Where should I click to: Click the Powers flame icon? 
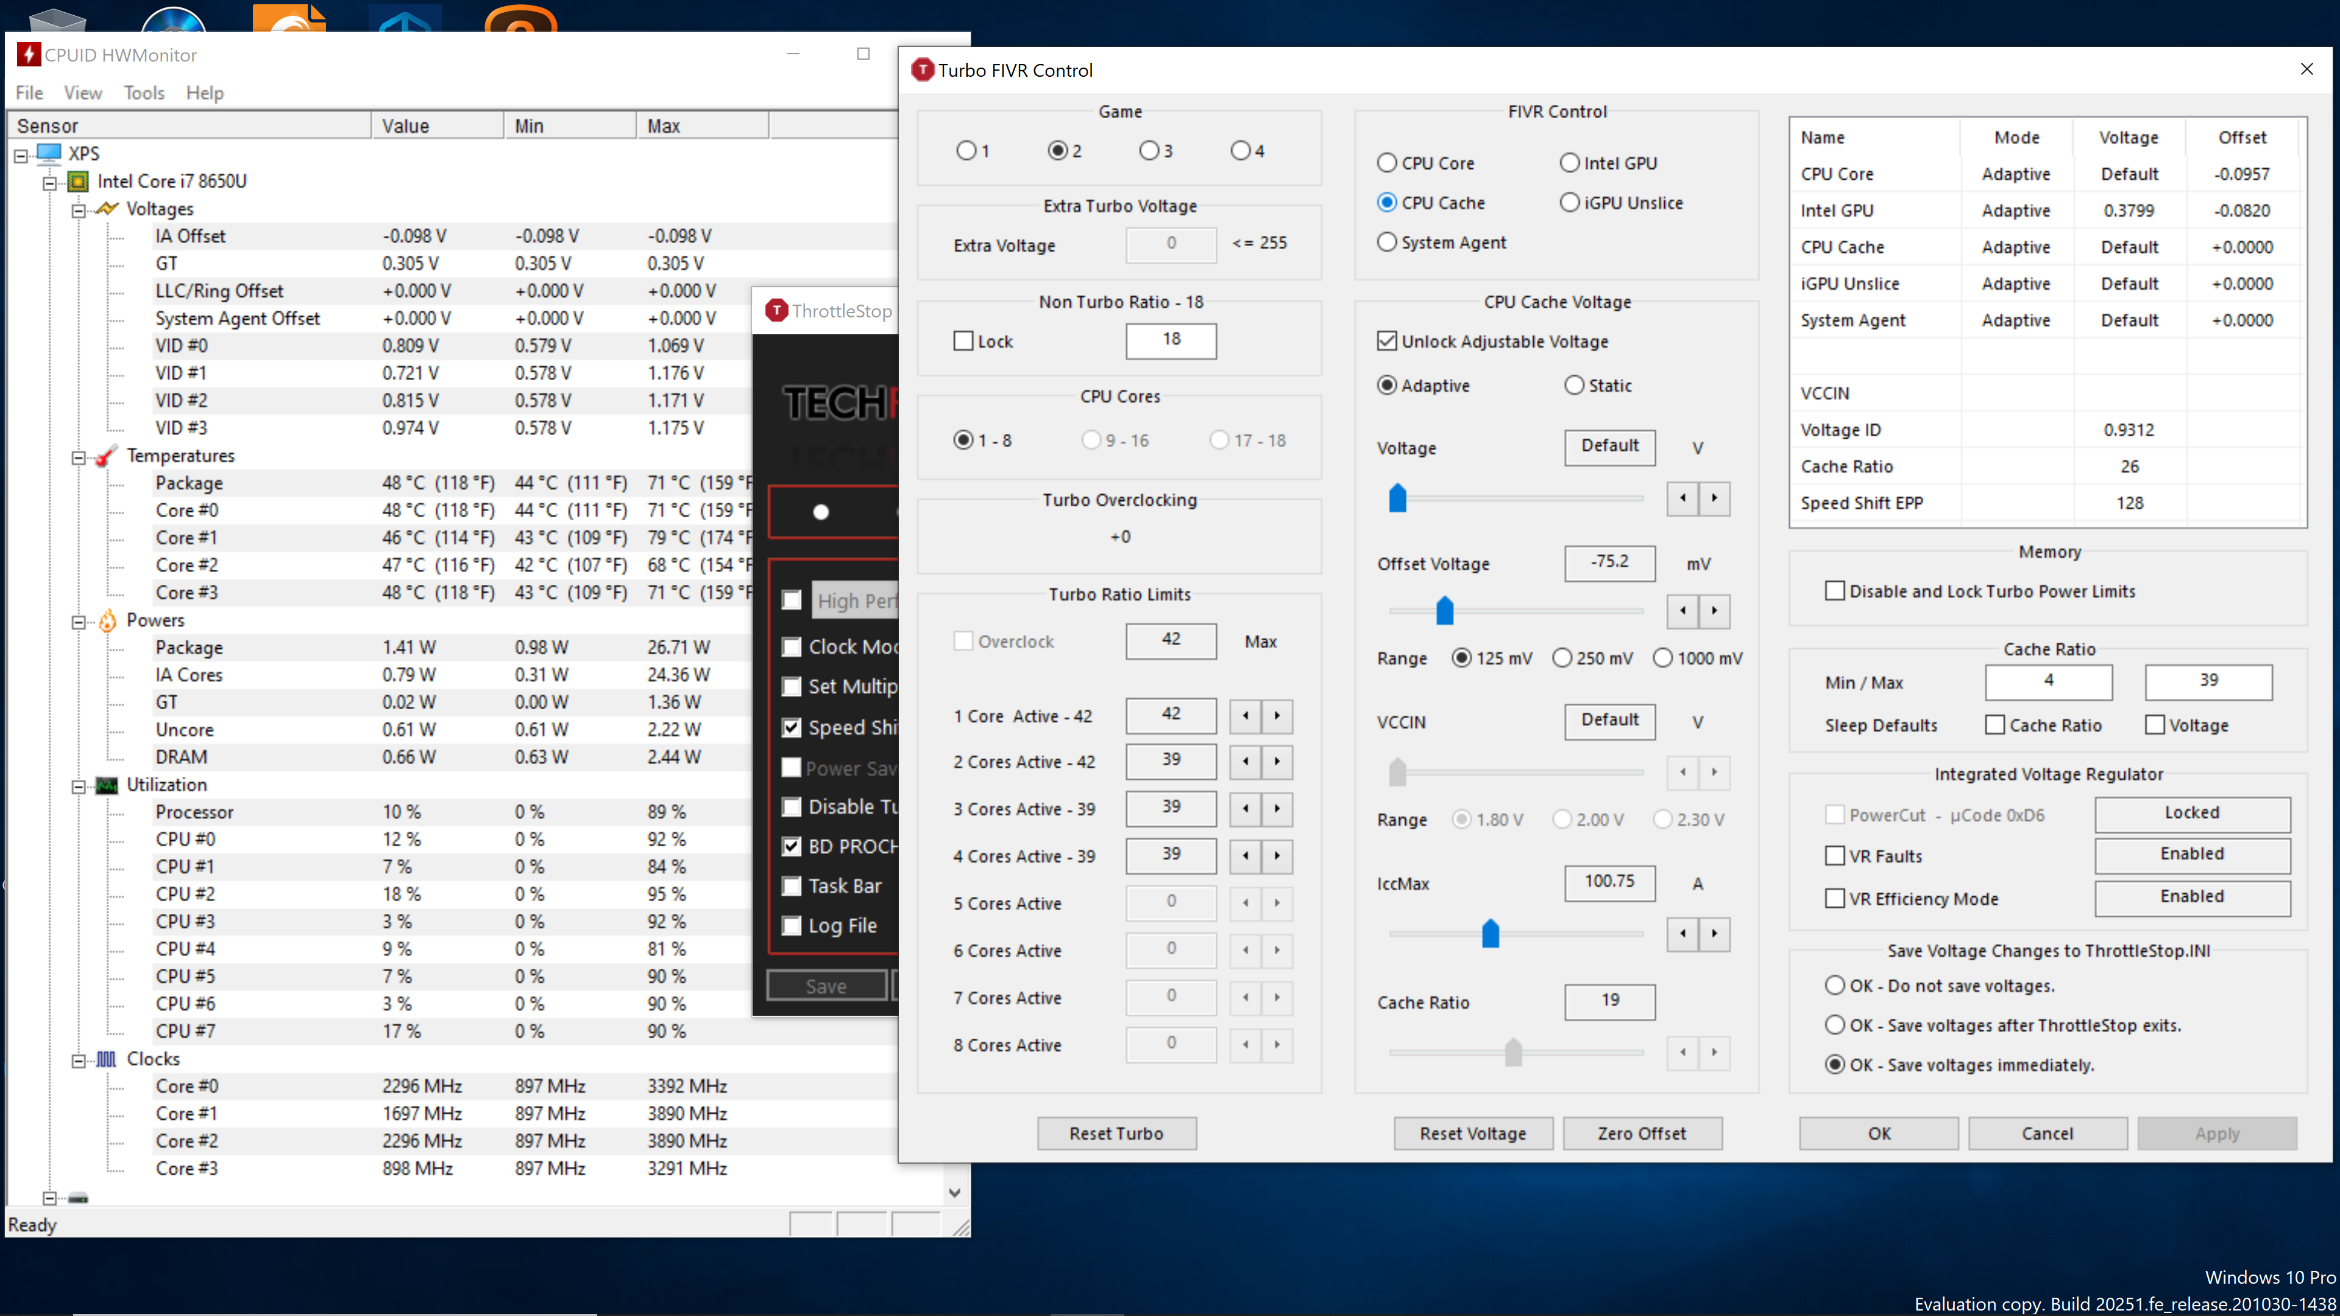click(107, 620)
